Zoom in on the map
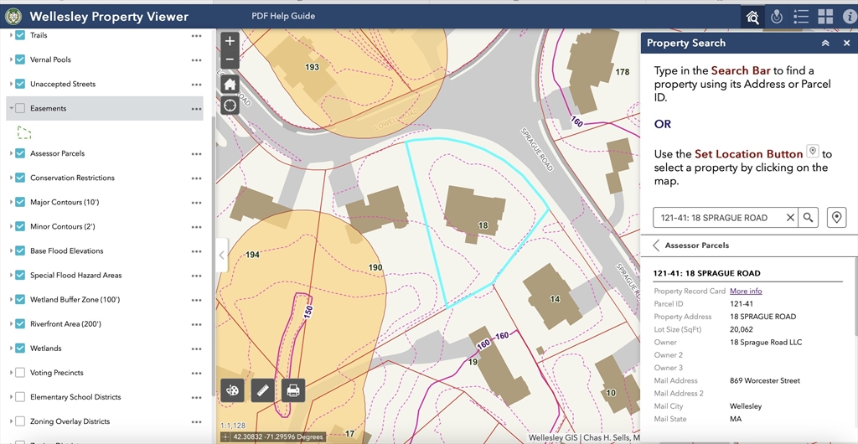Viewport: 858px width, 444px height. point(230,41)
